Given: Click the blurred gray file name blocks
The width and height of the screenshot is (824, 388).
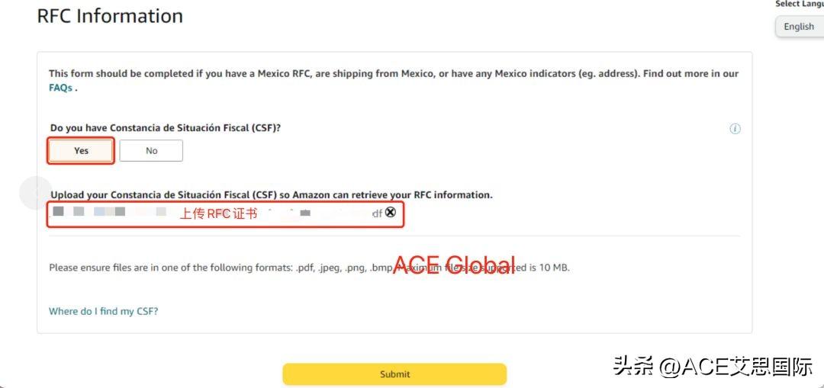Looking at the screenshot, I should pos(89,212).
